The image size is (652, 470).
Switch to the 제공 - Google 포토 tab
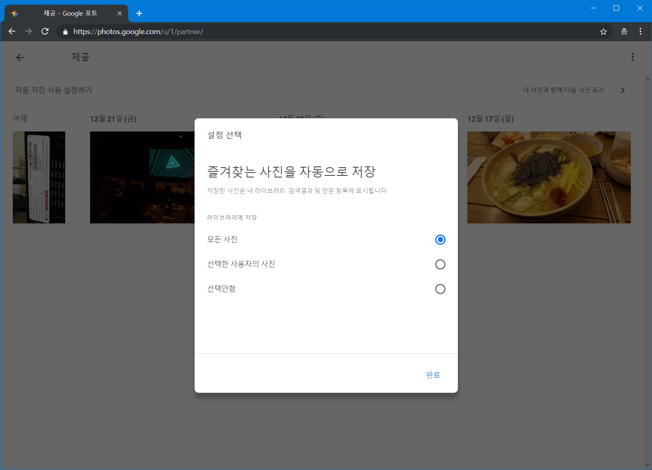(70, 14)
